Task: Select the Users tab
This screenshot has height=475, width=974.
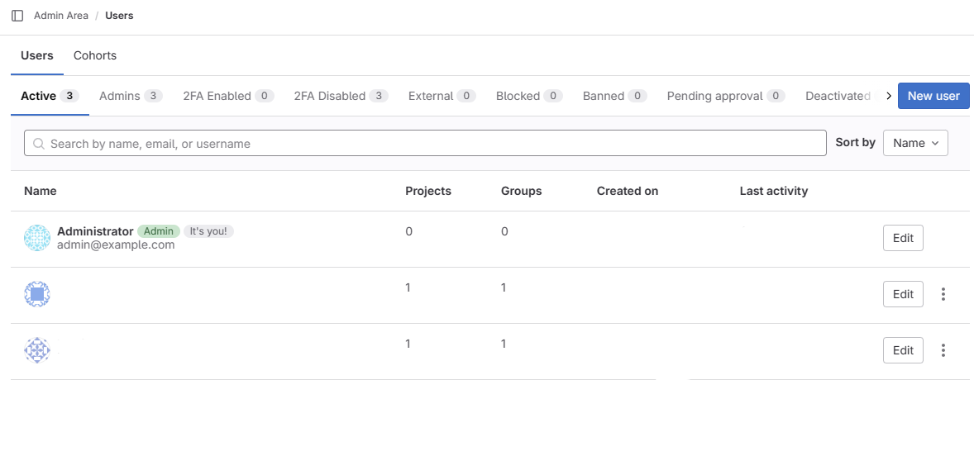Action: coord(37,55)
